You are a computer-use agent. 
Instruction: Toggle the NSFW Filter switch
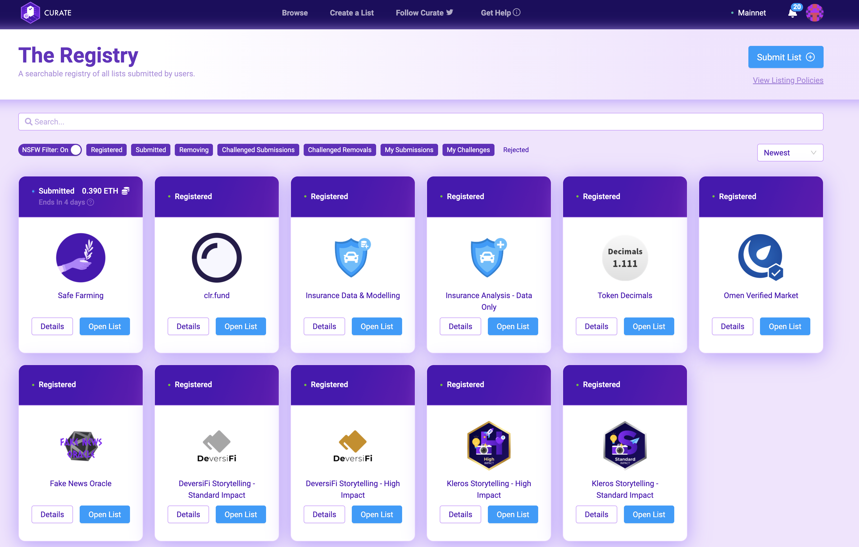(75, 150)
